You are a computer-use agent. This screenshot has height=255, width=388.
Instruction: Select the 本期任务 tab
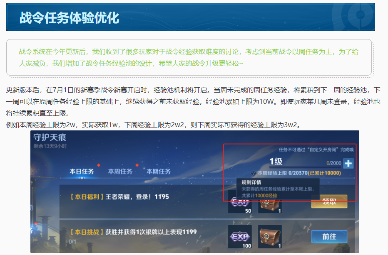coord(159,172)
